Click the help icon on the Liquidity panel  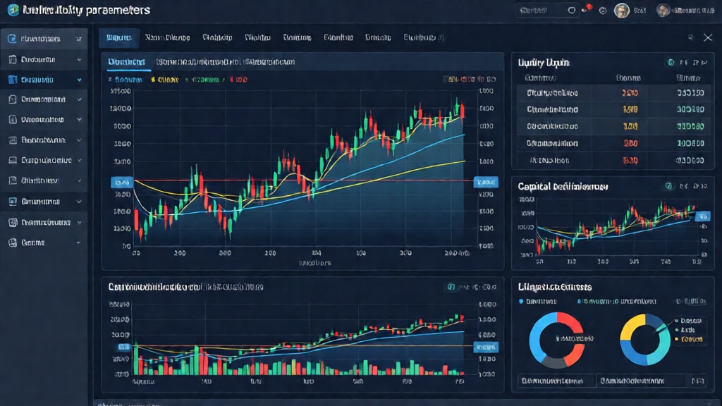(671, 62)
